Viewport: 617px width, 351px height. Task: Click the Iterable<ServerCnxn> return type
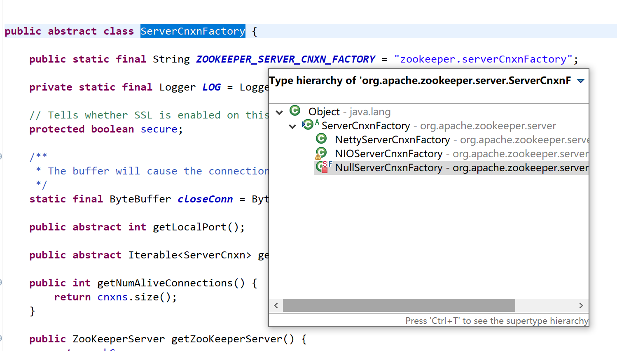pyautogui.click(x=189, y=255)
